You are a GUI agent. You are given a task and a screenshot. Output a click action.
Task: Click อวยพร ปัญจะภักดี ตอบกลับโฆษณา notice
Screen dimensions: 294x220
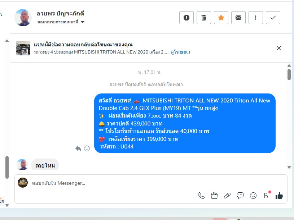click(x=146, y=85)
